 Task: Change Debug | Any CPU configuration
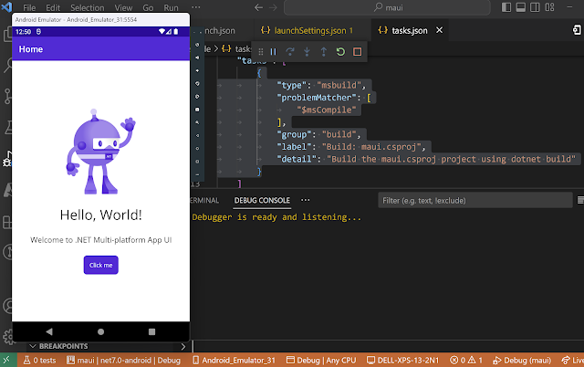coord(321,361)
